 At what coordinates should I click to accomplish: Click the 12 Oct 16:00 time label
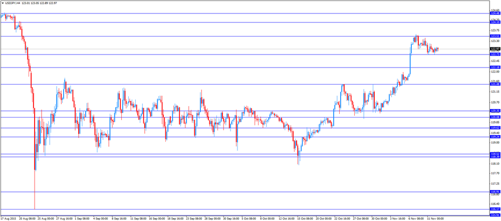tap(287, 219)
